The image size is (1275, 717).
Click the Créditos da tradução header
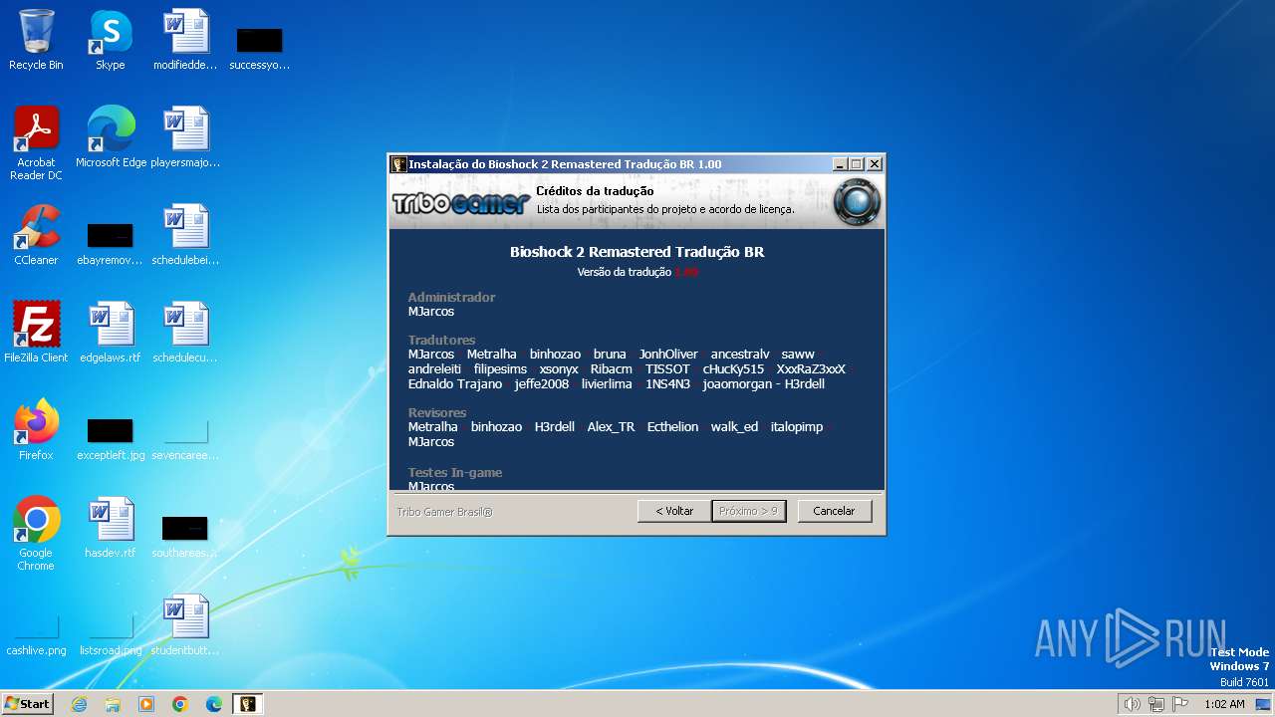tap(595, 191)
